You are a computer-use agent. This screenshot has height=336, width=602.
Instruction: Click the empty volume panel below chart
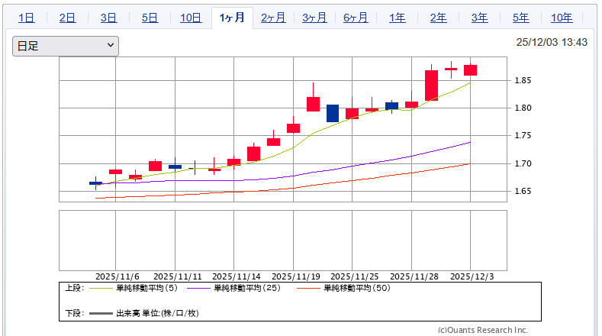[x=282, y=241]
